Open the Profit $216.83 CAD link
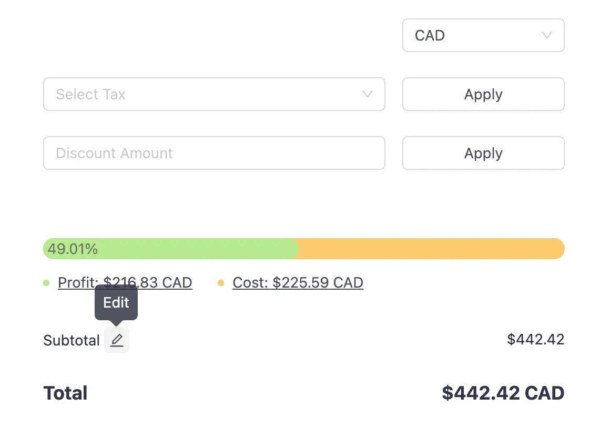Image resolution: width=590 pixels, height=448 pixels. coord(125,282)
